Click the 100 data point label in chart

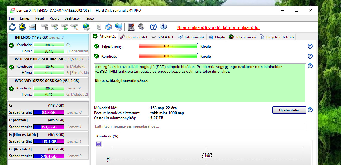coord(207,156)
